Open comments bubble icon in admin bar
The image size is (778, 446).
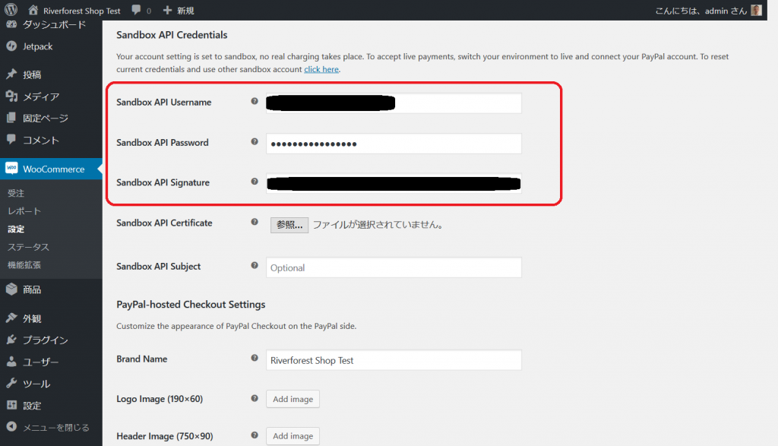136,11
